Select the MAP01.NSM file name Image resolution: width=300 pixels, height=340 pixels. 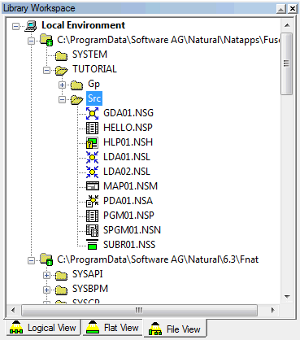point(130,186)
